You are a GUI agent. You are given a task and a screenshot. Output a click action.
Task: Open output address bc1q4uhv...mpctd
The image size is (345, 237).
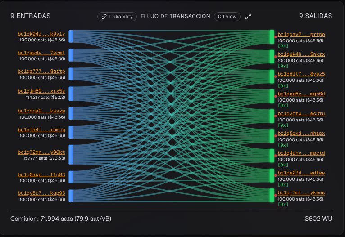click(301, 153)
